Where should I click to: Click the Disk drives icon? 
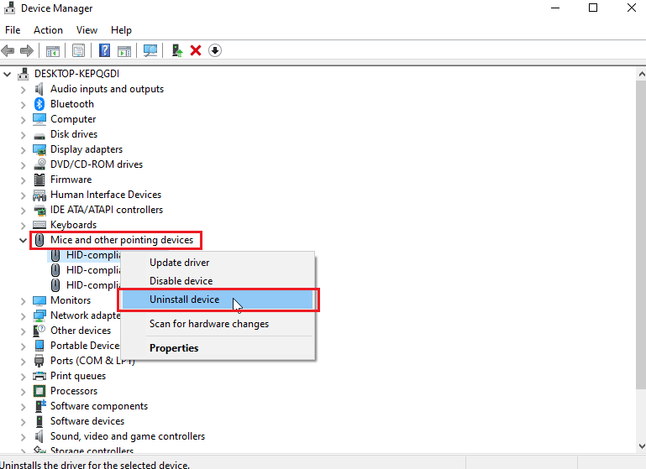(39, 136)
